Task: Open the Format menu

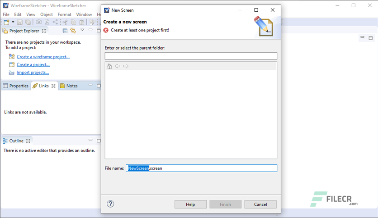Action: 64,14
